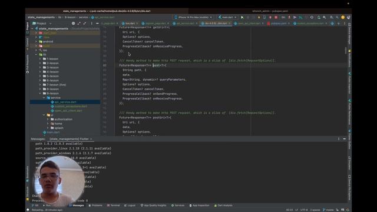
Task: Click the 2 spaces indent setting
Action: coord(315,210)
